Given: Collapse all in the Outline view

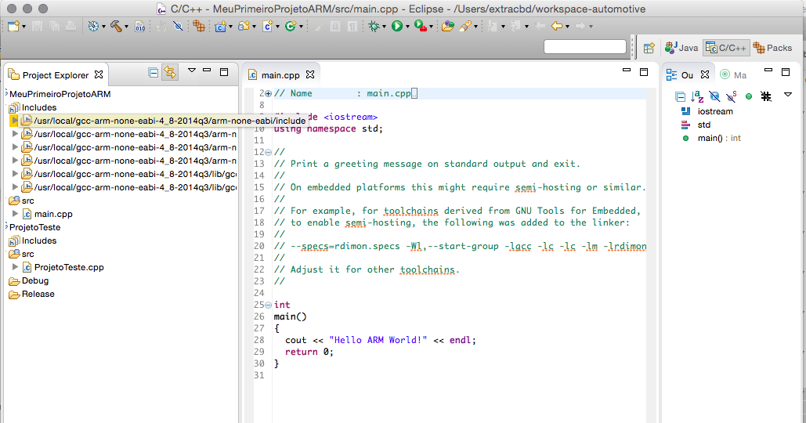Looking at the screenshot, I should 680,96.
